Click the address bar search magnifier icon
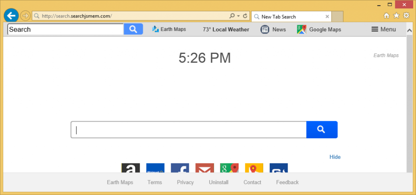This screenshot has width=416, height=195. [232, 16]
